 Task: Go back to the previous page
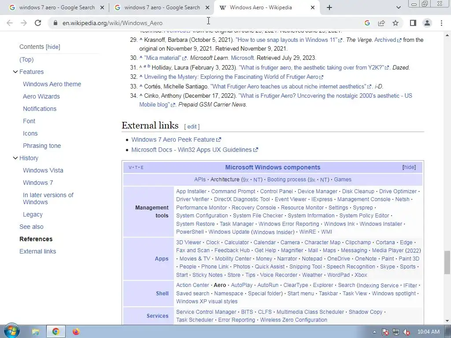tap(10, 23)
